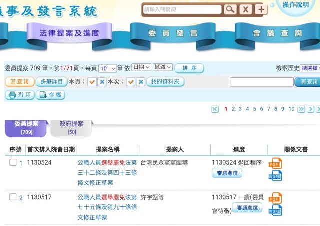Click 審議進度 for row 1130517

tap(247, 208)
